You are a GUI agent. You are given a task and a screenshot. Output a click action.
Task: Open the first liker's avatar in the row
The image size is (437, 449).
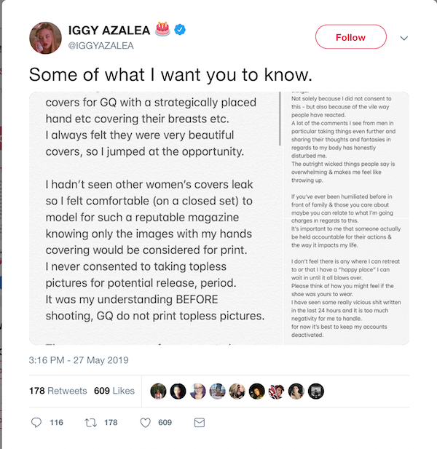coord(158,392)
